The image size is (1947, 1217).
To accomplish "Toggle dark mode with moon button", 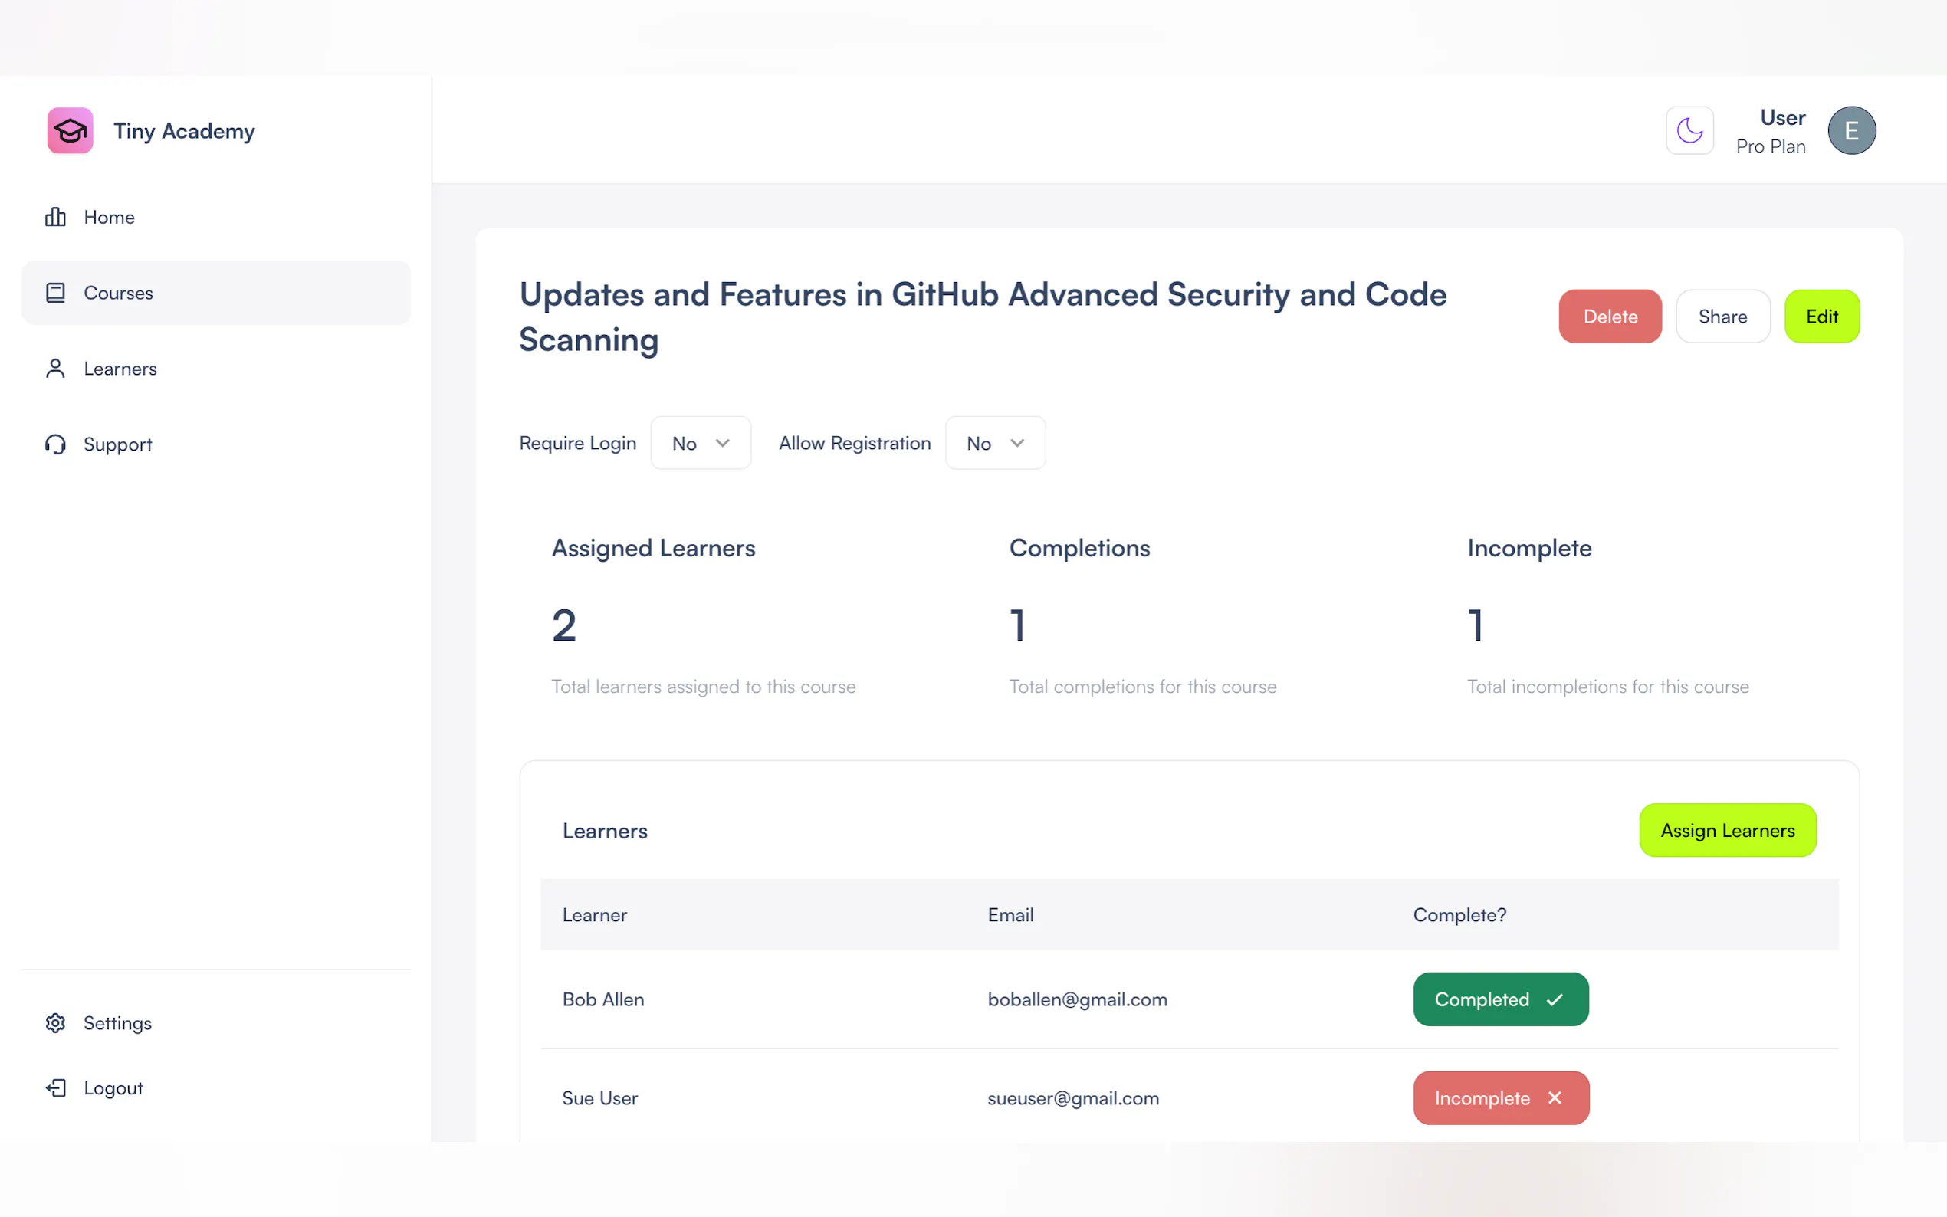I will (x=1689, y=130).
